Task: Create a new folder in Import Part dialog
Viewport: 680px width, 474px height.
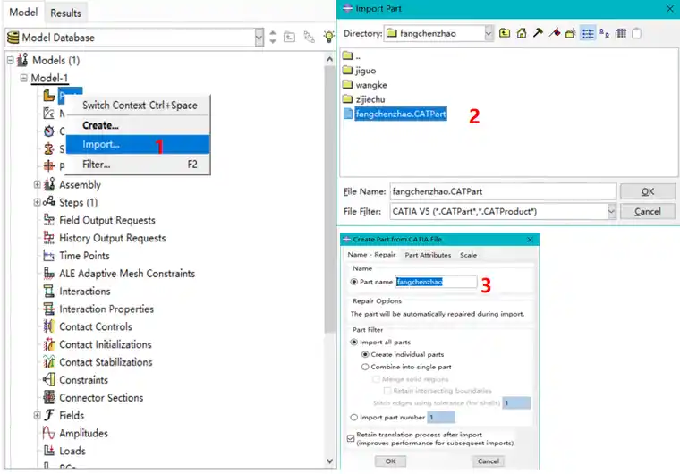Action: (571, 33)
